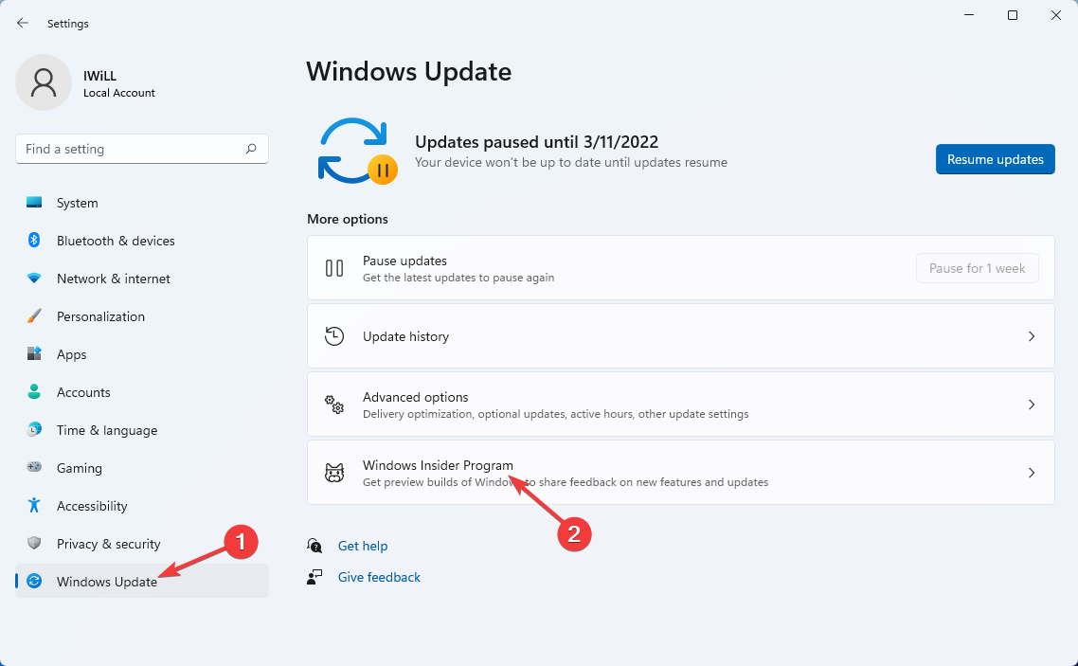The height and width of the screenshot is (666, 1078).
Task: Click Resume updates button
Action: point(995,159)
